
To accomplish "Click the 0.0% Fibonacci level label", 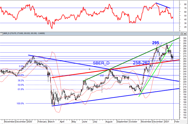I will [21, 66].
